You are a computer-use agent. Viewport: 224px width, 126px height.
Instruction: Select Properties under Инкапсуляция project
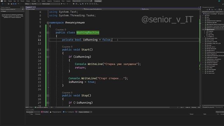(x=211, y=31)
